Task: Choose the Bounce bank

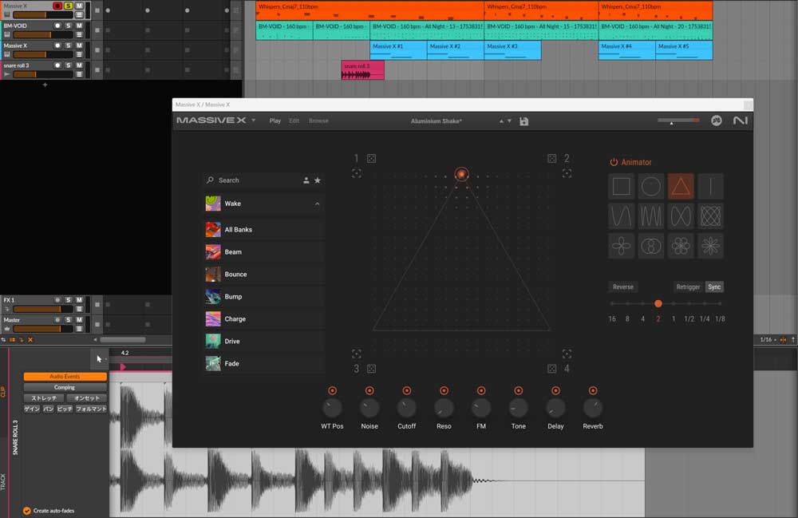Action: pyautogui.click(x=264, y=275)
